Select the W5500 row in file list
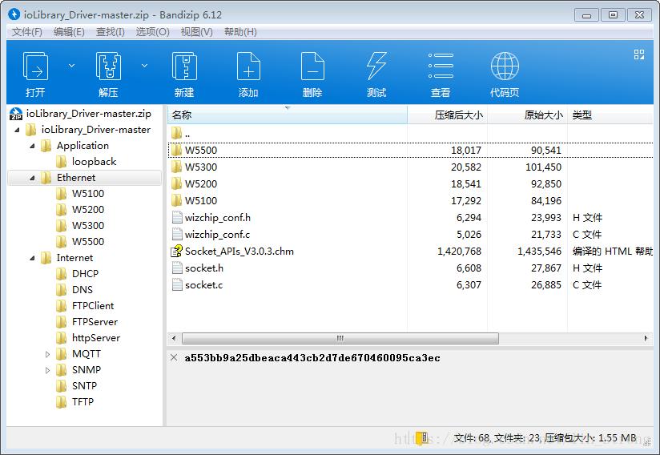Viewport: 660px width, 455px height. tap(410, 151)
